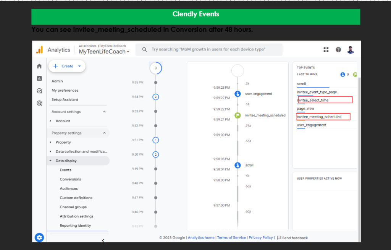Select the current minute marker showing 3

pyautogui.click(x=156, y=68)
